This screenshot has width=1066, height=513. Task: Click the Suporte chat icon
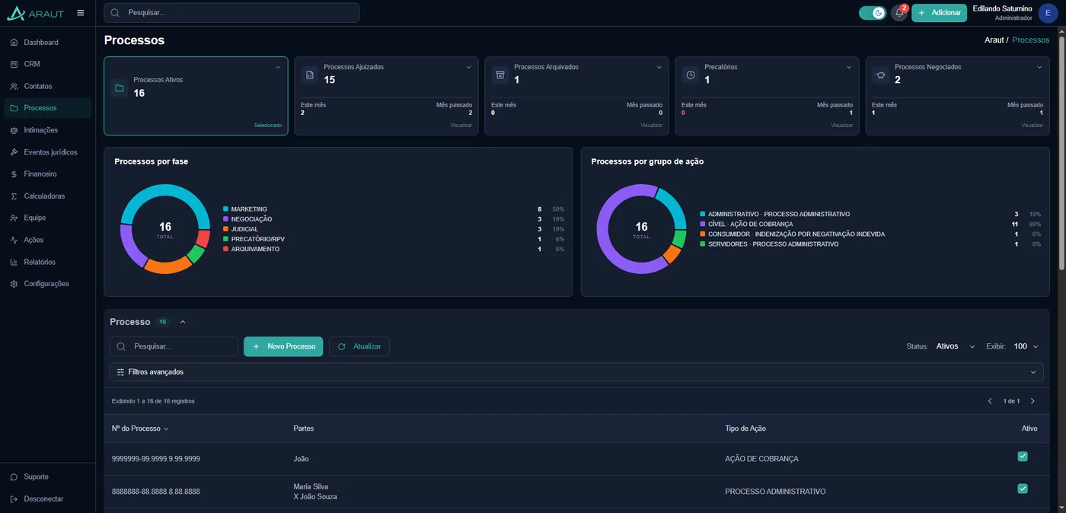coord(14,477)
